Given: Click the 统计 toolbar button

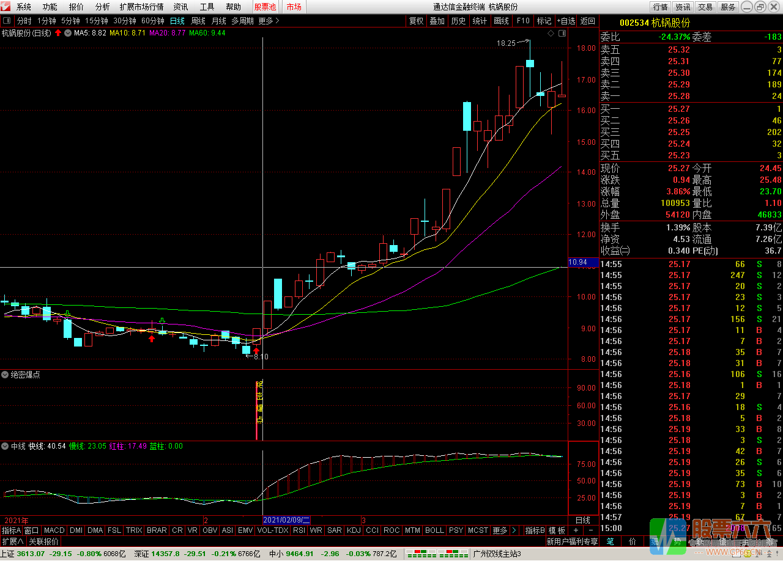Looking at the screenshot, I should [480, 20].
